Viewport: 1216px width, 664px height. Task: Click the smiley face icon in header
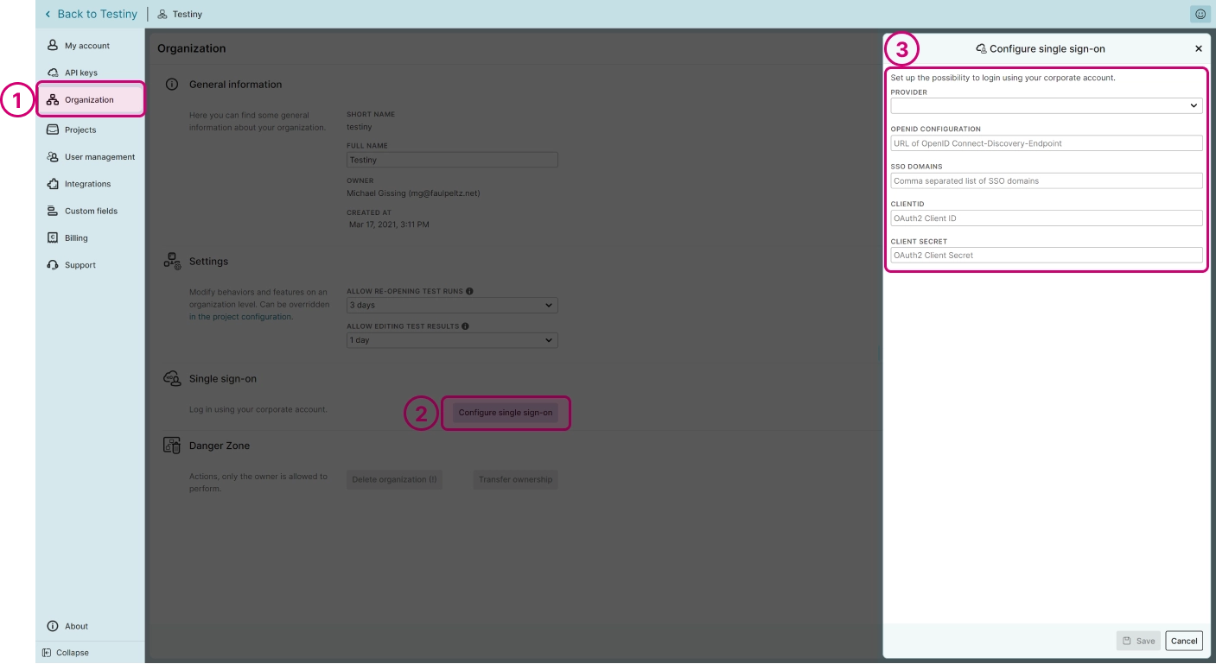click(1200, 14)
